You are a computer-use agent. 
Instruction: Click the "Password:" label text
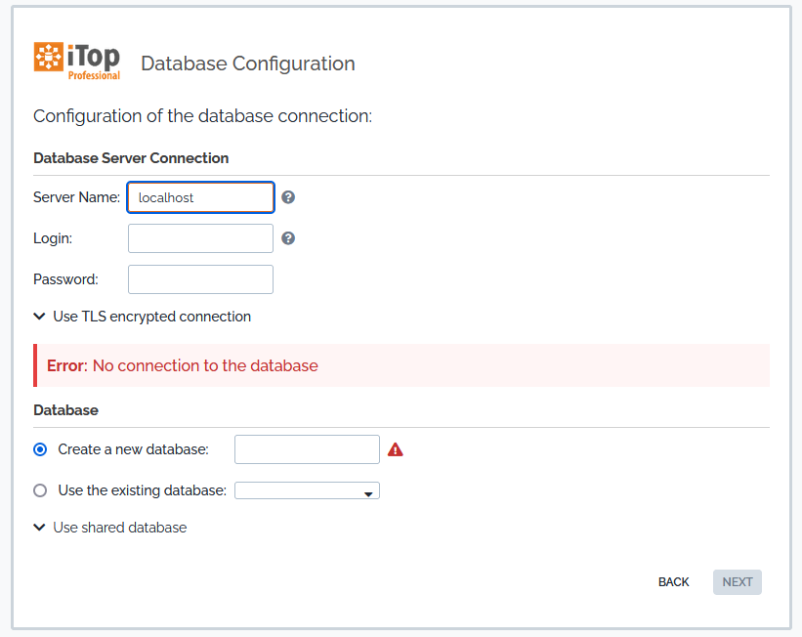click(65, 279)
